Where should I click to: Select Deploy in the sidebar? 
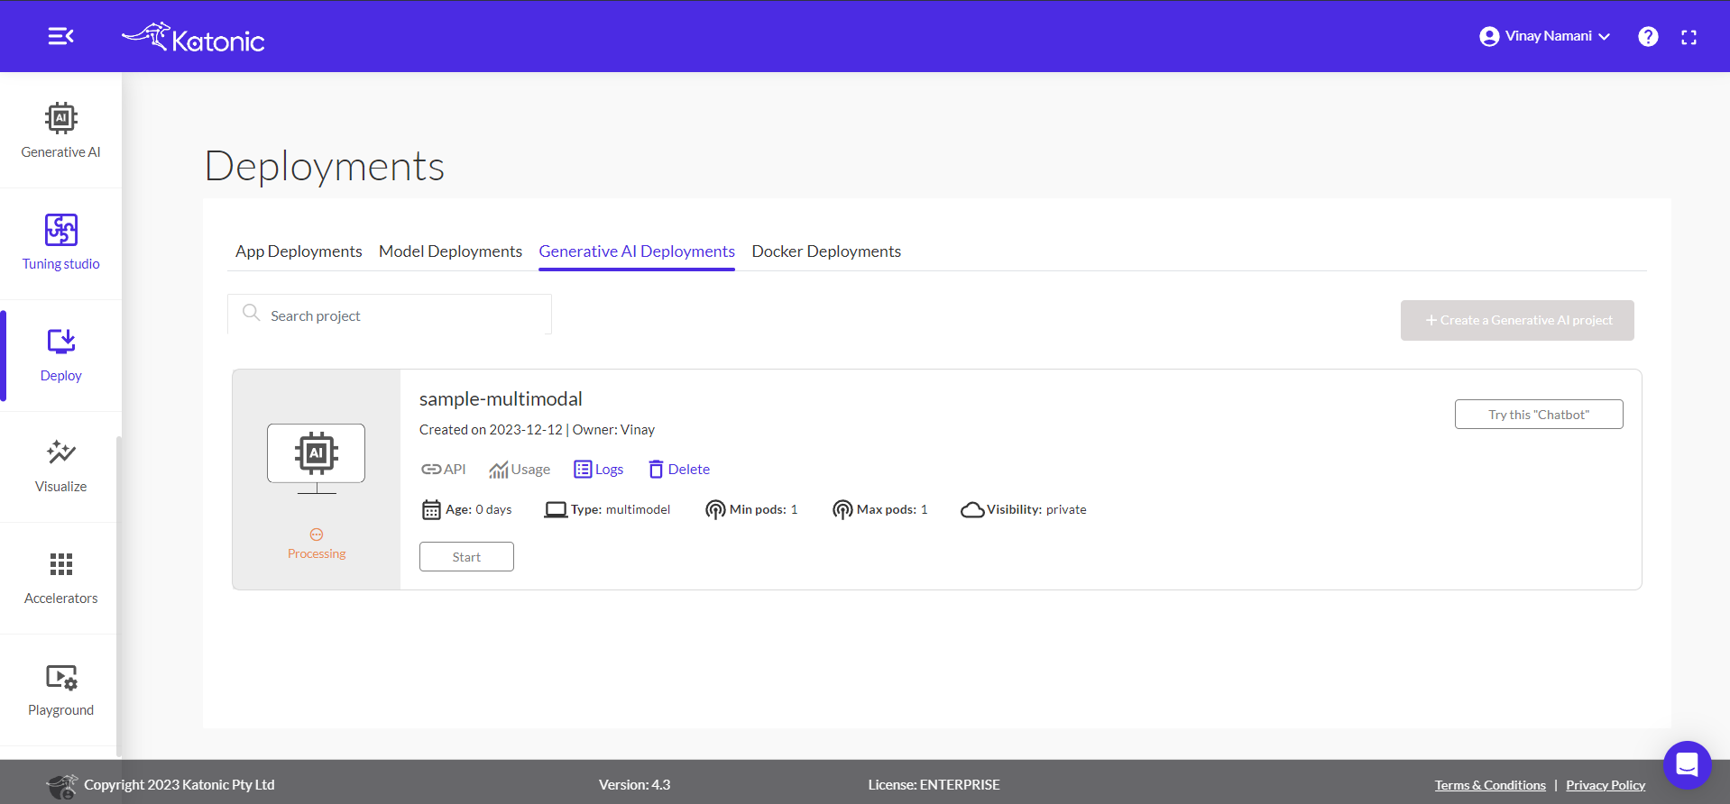click(60, 355)
